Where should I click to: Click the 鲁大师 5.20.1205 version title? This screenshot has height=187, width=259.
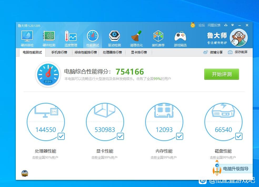click(29, 26)
